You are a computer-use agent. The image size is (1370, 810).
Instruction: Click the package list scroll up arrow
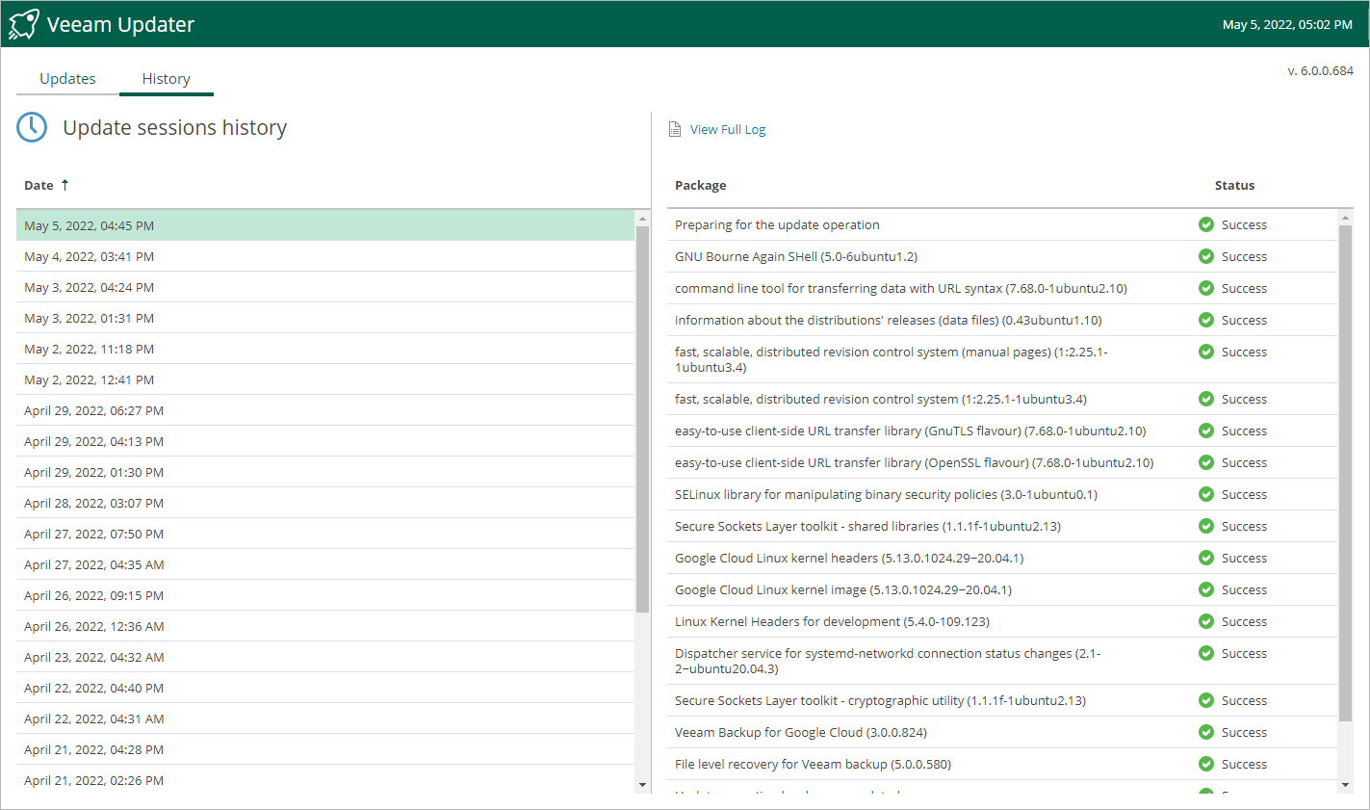pos(1345,219)
